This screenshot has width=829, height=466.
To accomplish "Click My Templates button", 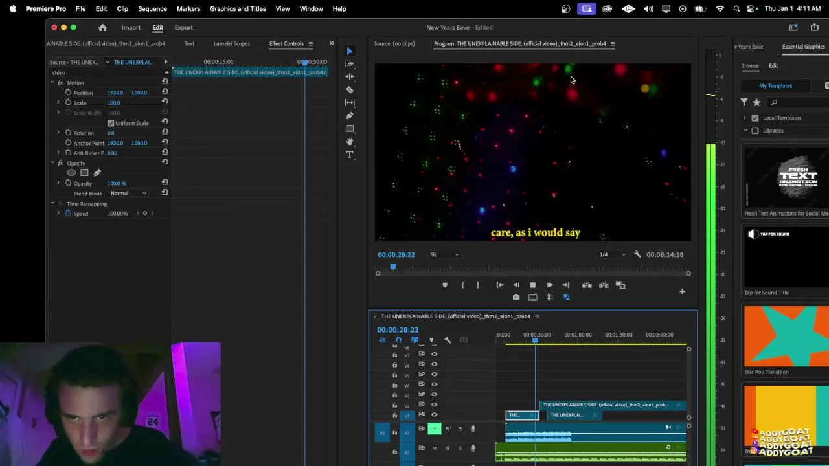I will point(775,85).
